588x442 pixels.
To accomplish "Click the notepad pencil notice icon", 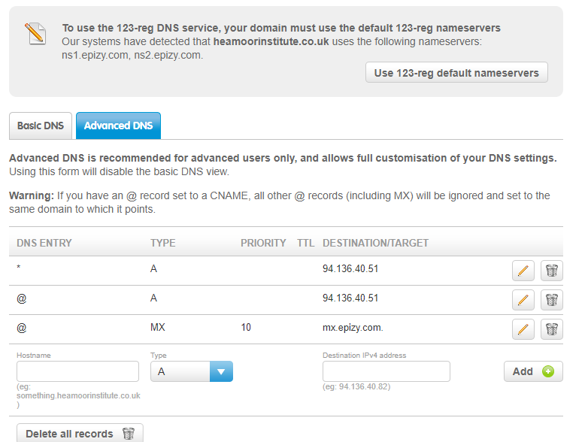I will (35, 32).
